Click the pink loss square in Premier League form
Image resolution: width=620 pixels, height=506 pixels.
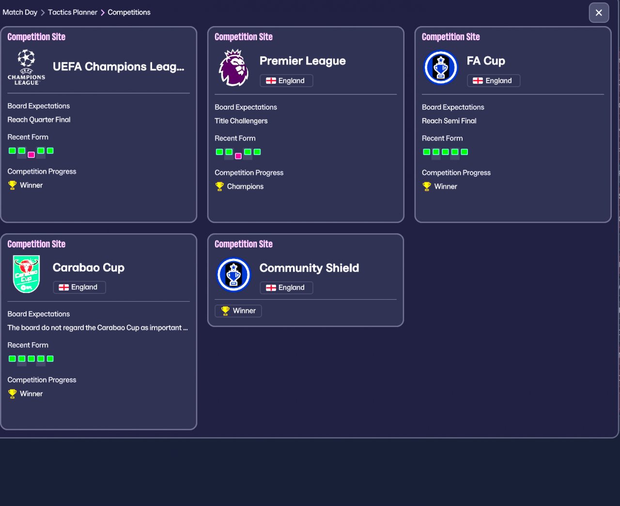click(x=238, y=156)
